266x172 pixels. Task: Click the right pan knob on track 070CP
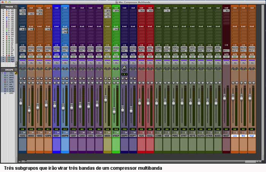click(118, 69)
